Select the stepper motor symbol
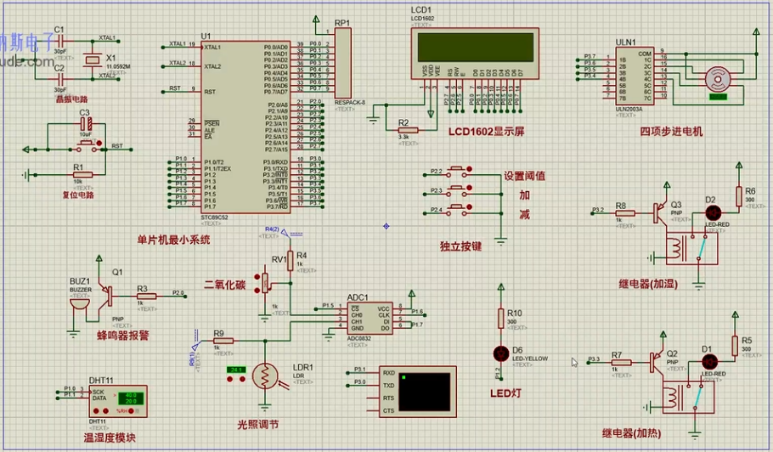The height and width of the screenshot is (452, 773). click(x=717, y=79)
